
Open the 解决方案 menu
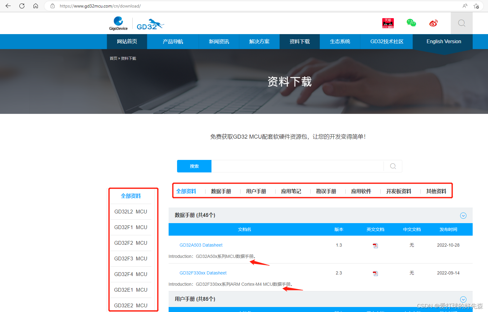(x=259, y=42)
